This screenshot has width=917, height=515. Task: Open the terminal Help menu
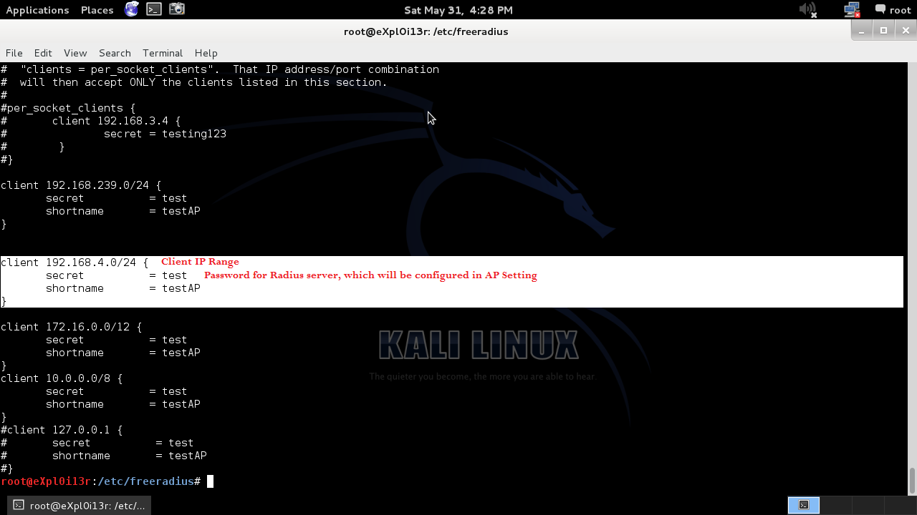(206, 53)
